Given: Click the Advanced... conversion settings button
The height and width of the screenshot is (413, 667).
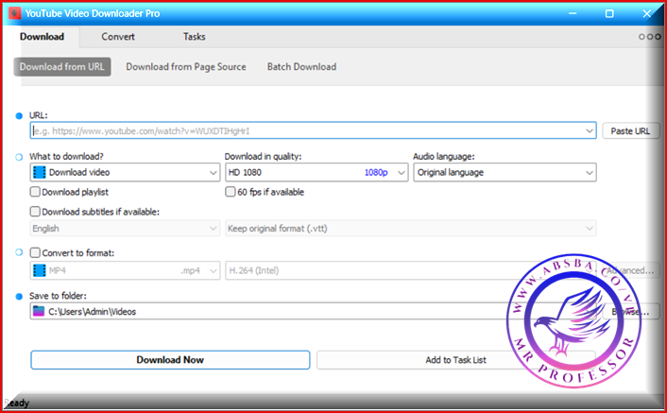Looking at the screenshot, I should (x=630, y=270).
